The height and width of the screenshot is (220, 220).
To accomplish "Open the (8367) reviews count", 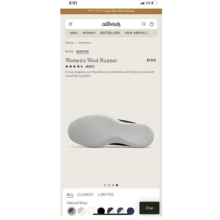I will tap(90, 66).
